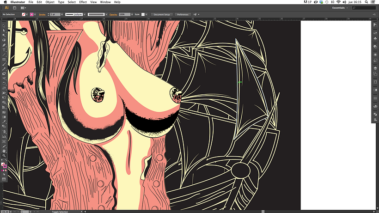Image resolution: width=379 pixels, height=213 pixels.
Task: Swap fill and stroke arrows
Action: [6, 160]
